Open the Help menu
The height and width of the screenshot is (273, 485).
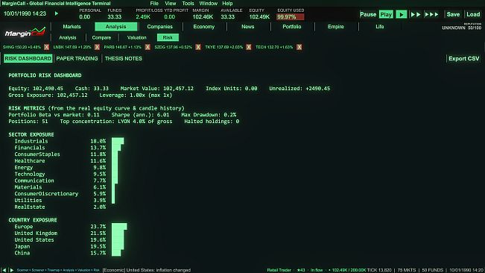[227, 4]
